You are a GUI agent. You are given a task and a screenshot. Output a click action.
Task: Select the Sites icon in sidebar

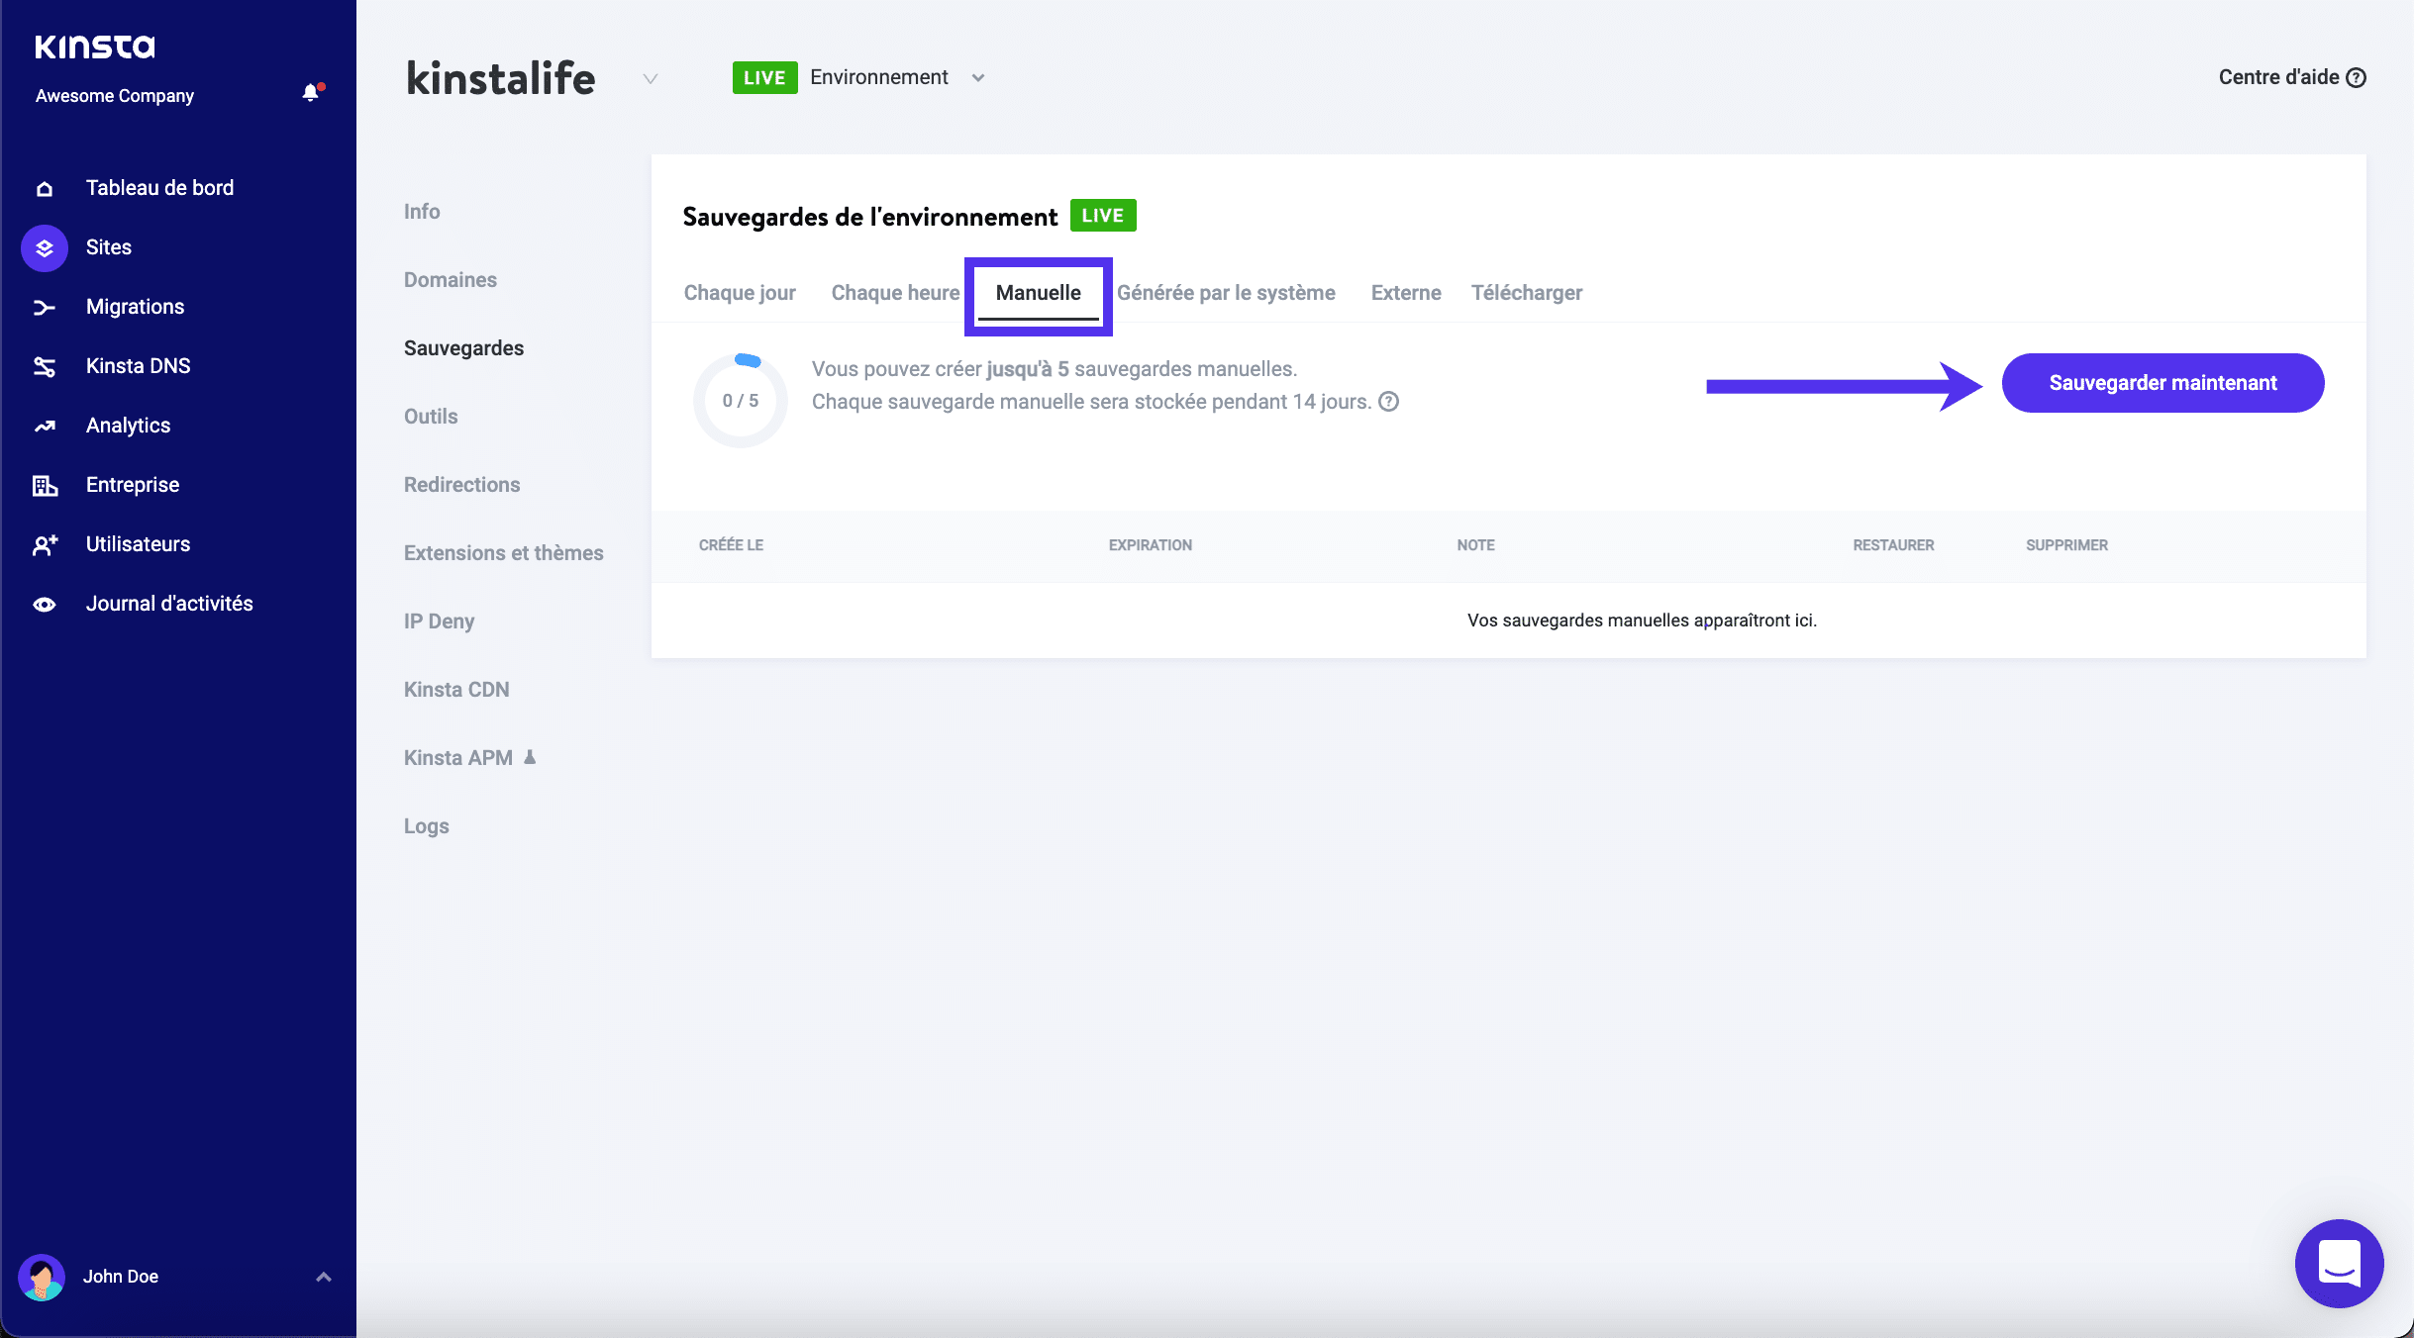[45, 246]
